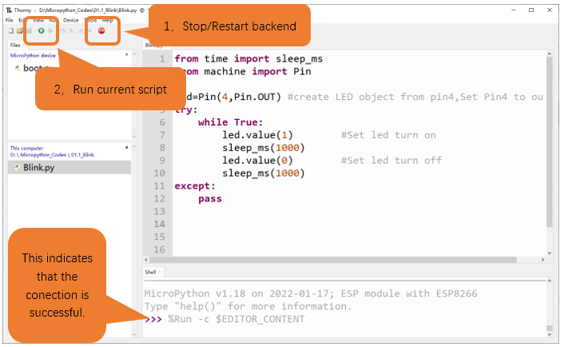Click the Open file folder icon

20,31
